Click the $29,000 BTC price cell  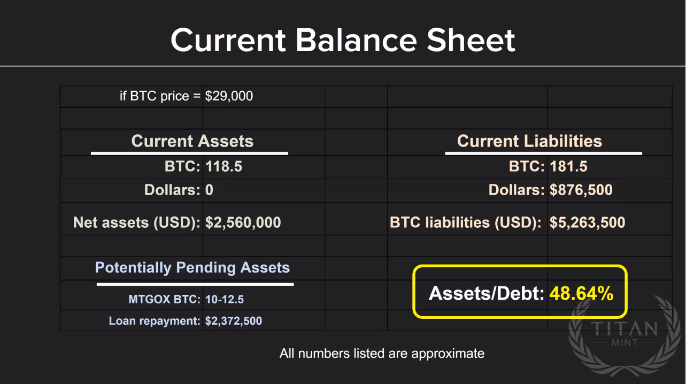pyautogui.click(x=229, y=96)
